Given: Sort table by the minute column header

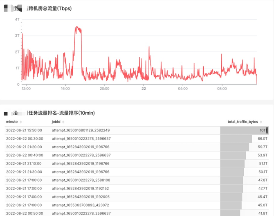Looking at the screenshot, I should pyautogui.click(x=12, y=122).
